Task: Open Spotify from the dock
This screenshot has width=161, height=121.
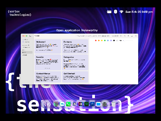Action: click(x=87, y=104)
